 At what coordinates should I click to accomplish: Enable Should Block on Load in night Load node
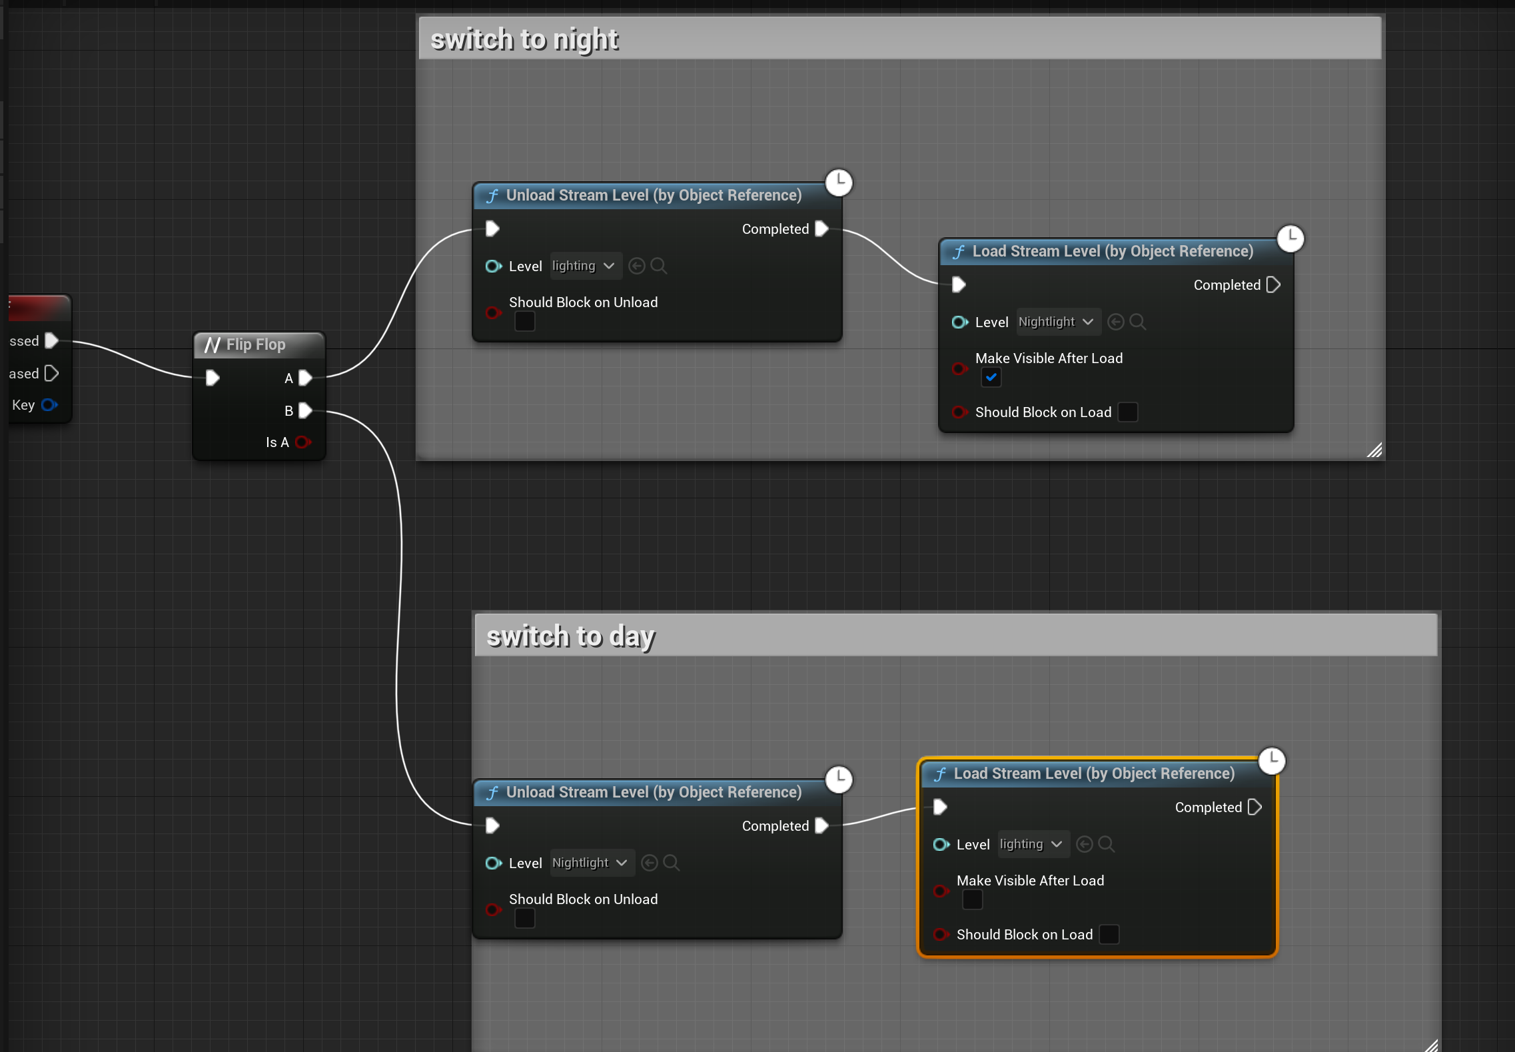click(x=1127, y=412)
